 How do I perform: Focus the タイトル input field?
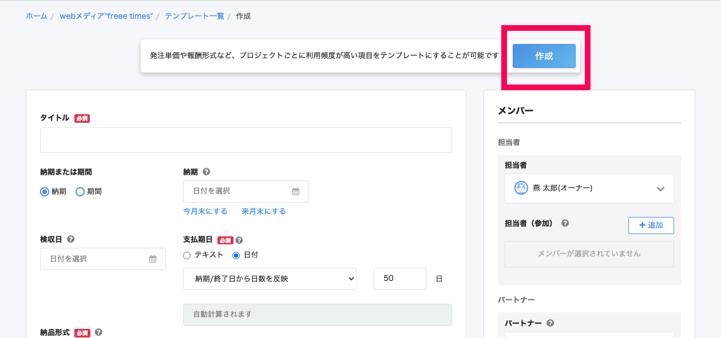[x=246, y=140]
